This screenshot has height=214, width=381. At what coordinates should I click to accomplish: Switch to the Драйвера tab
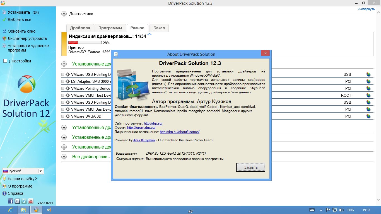point(80,28)
